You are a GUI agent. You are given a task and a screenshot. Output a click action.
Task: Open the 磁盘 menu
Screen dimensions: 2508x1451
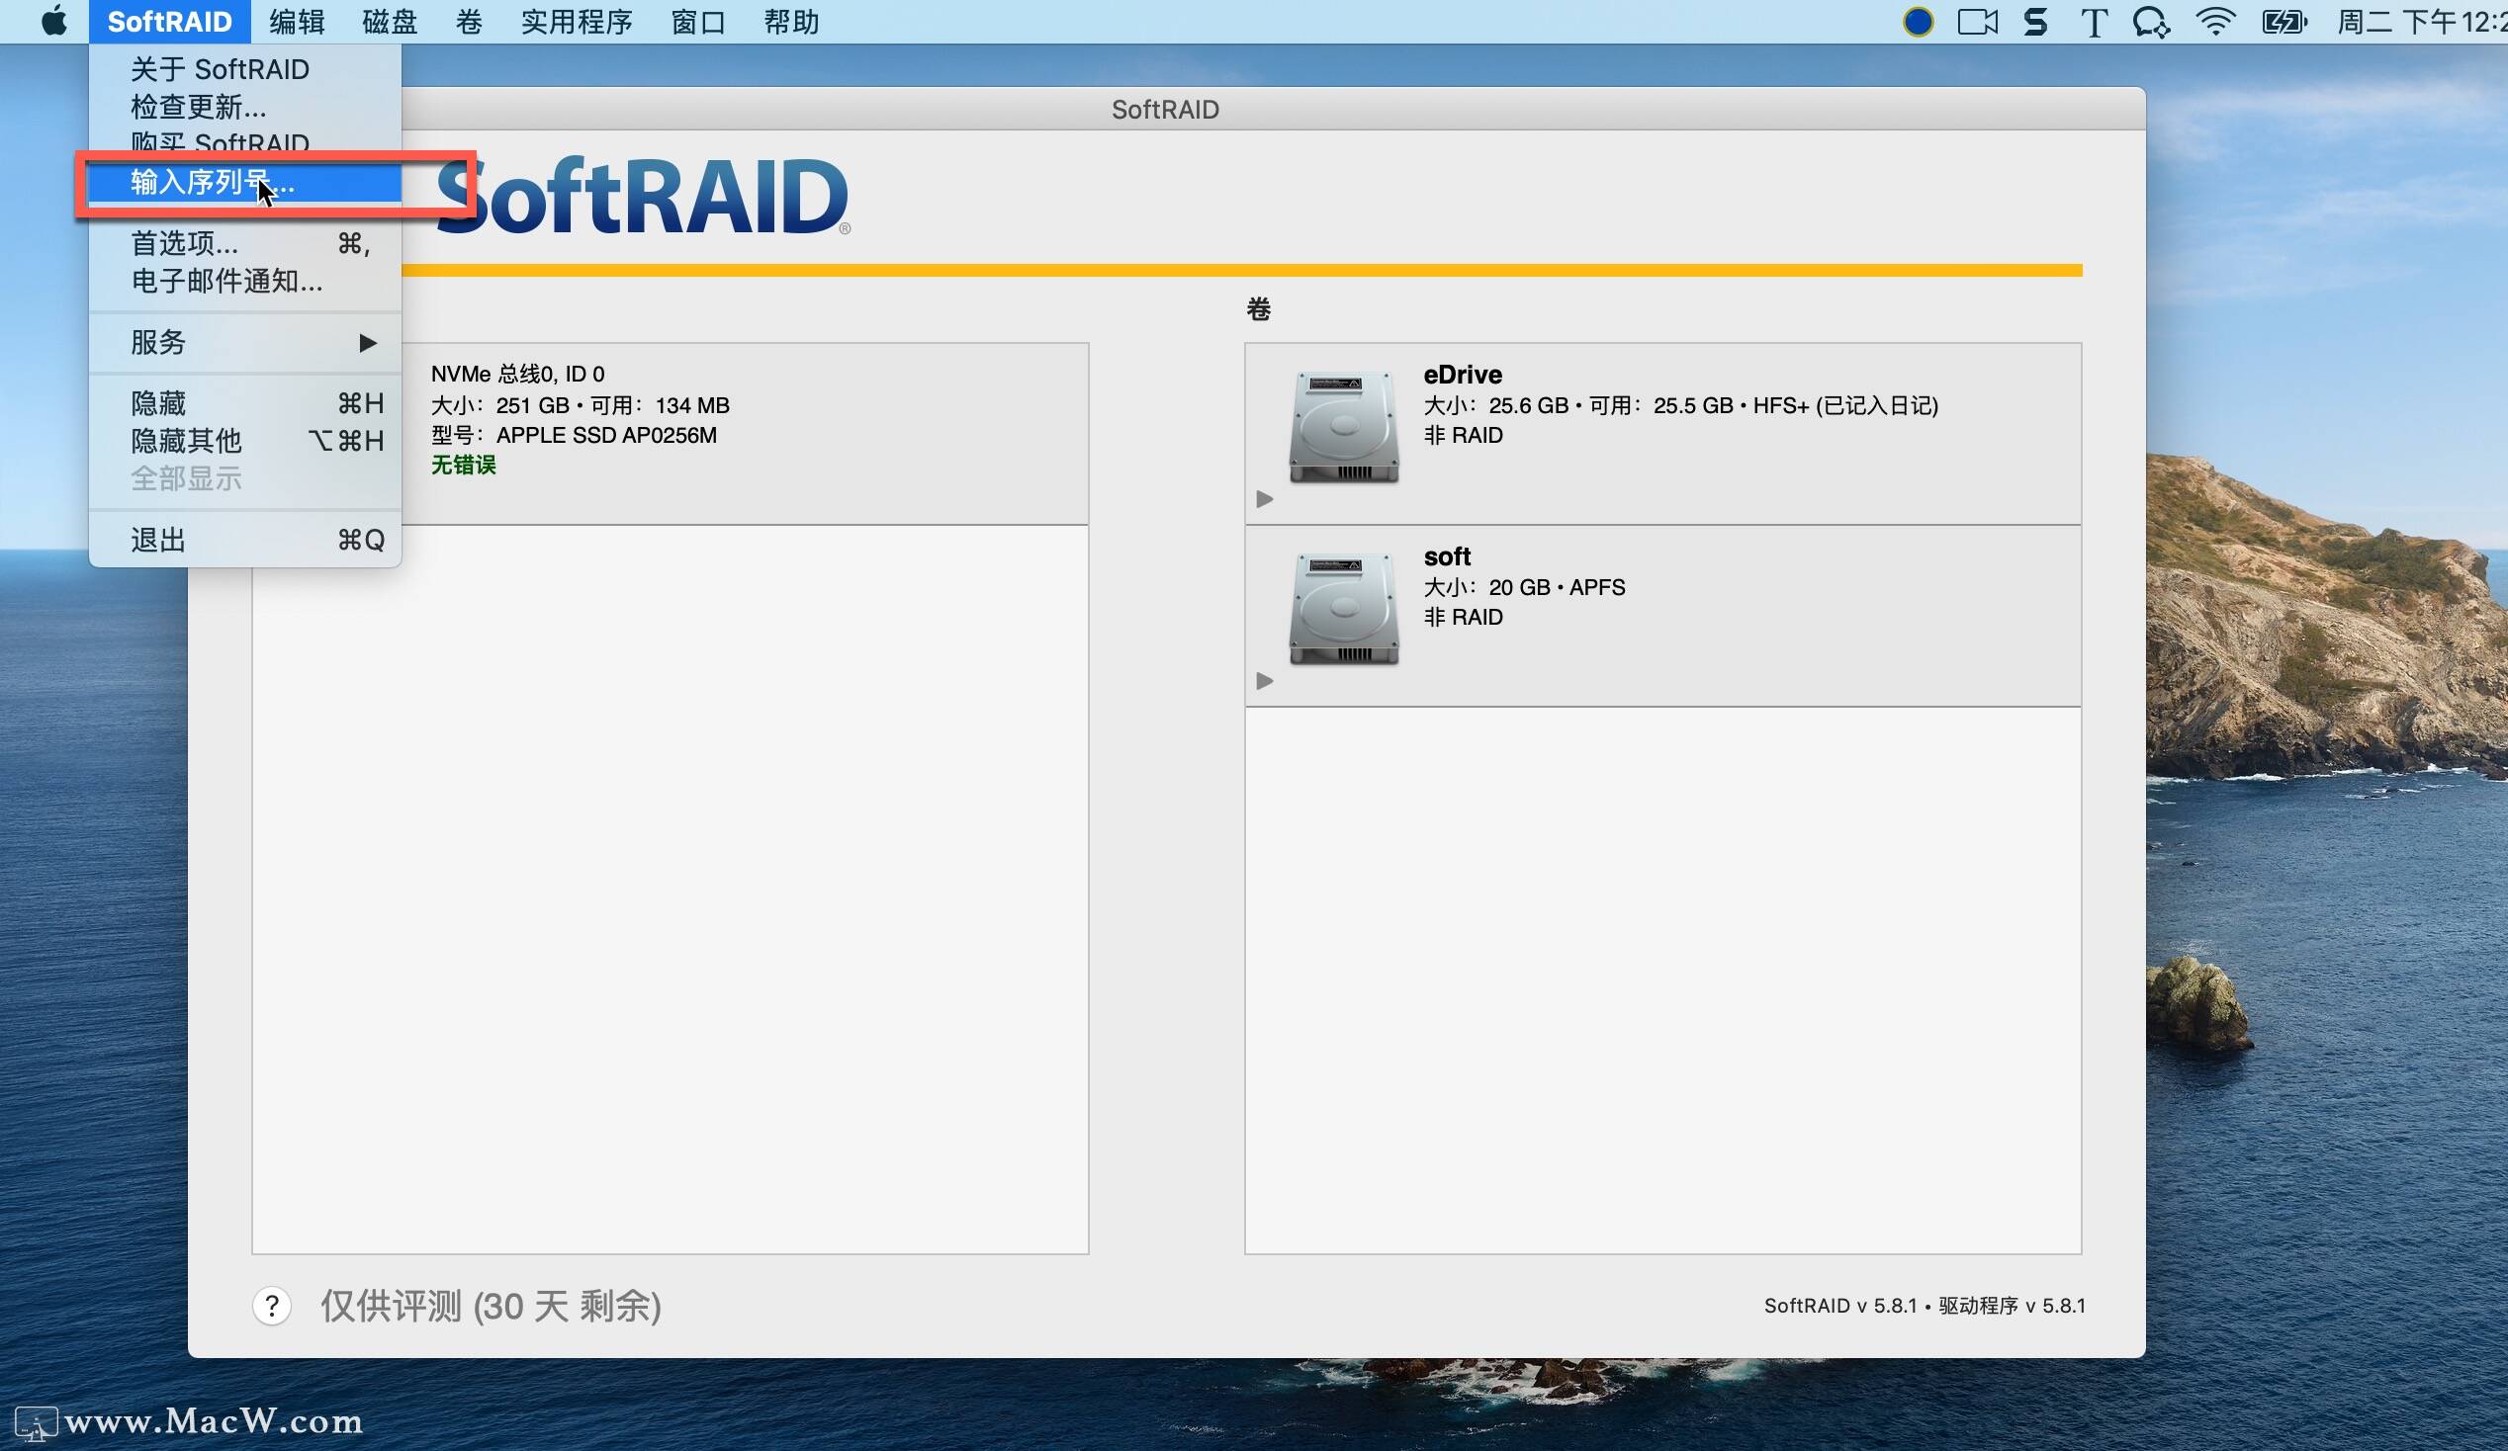(x=390, y=21)
